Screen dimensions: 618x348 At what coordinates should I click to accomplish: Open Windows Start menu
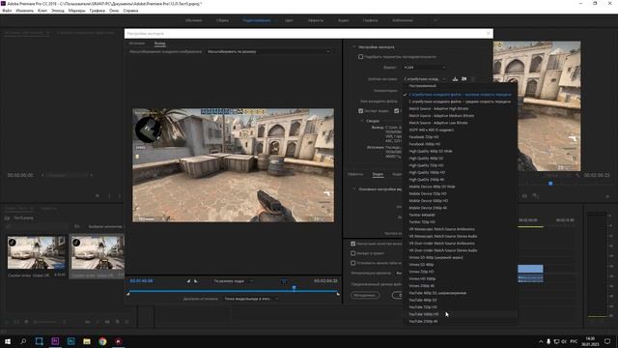[8, 341]
